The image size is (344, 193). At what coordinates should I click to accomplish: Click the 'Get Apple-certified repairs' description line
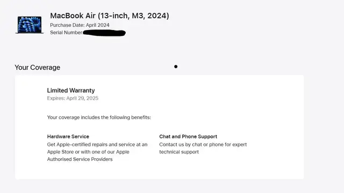(97, 145)
